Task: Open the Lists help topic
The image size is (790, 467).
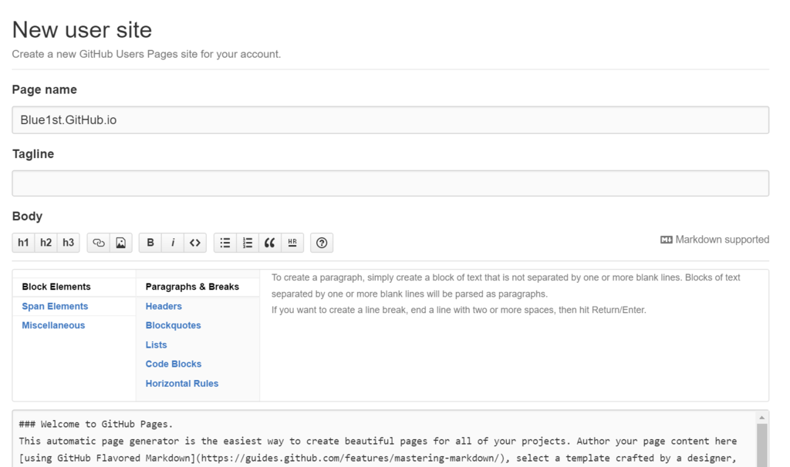Action: pyautogui.click(x=156, y=344)
